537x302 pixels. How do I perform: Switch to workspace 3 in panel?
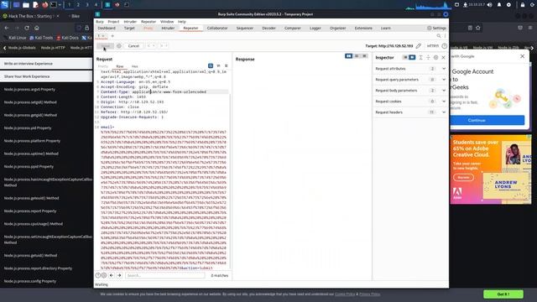point(87,5)
